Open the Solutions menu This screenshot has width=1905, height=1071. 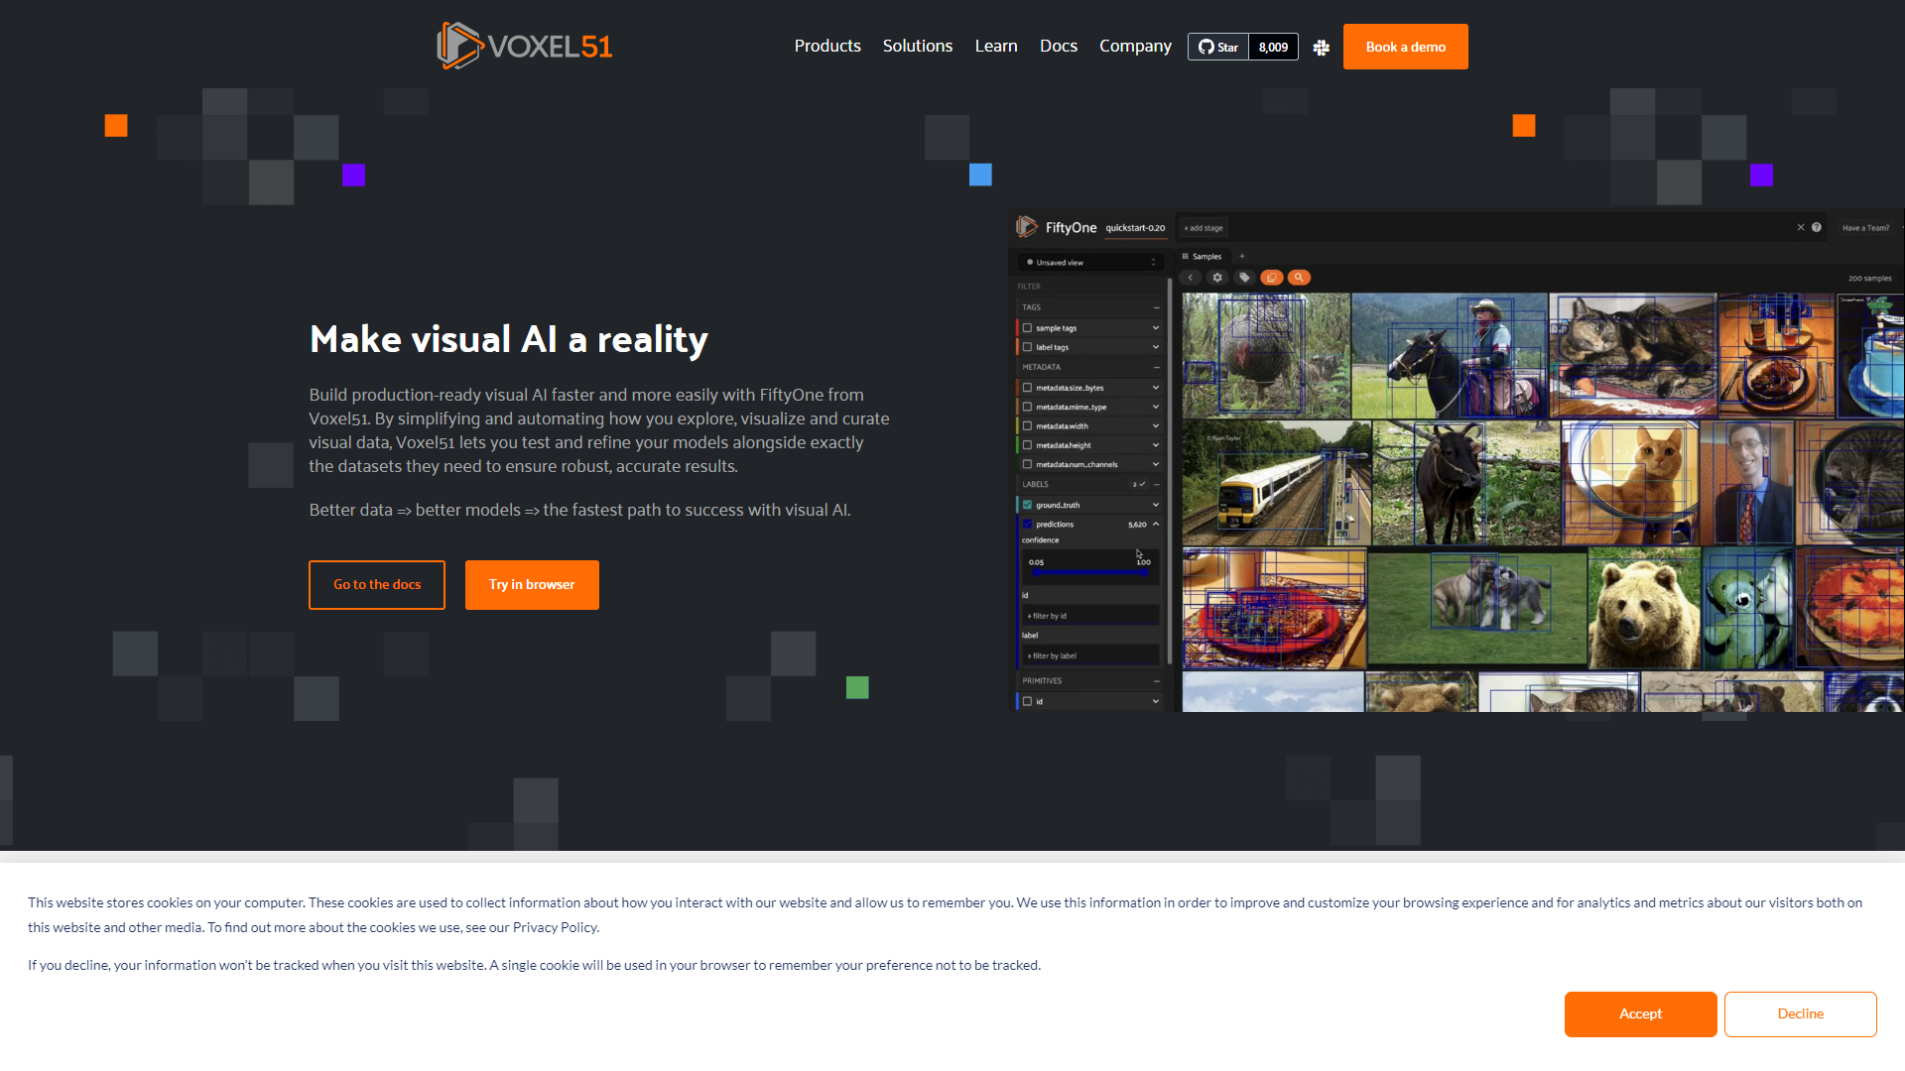click(917, 46)
